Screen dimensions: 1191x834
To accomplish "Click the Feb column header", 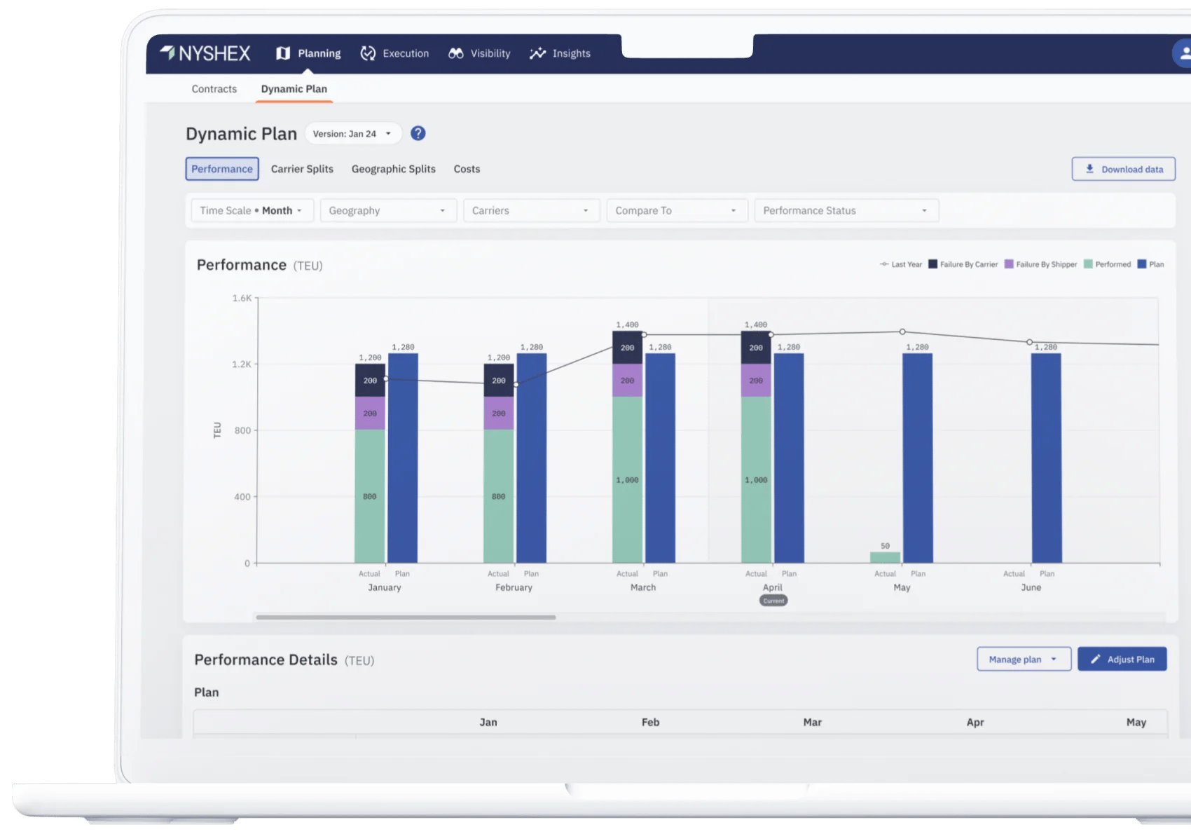I will point(650,722).
